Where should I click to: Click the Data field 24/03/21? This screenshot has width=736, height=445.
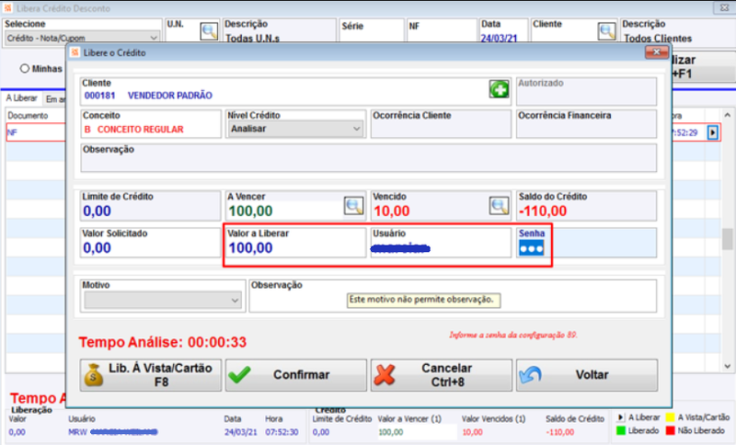503,31
